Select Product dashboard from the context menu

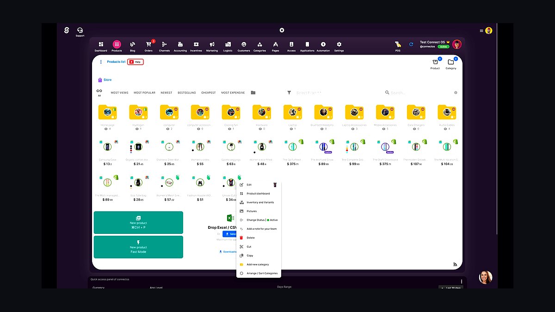[259, 194]
